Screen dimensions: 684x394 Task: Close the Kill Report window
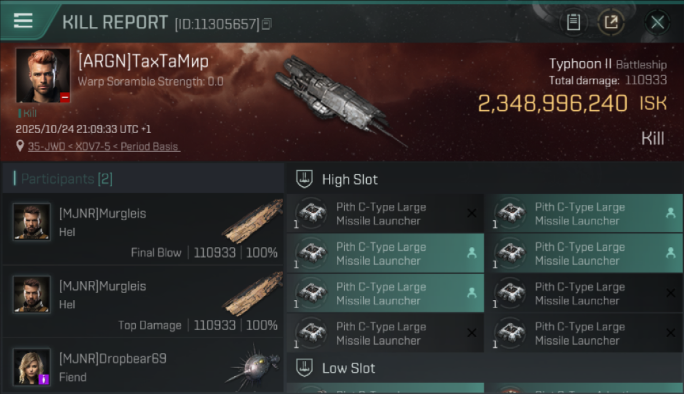click(657, 22)
